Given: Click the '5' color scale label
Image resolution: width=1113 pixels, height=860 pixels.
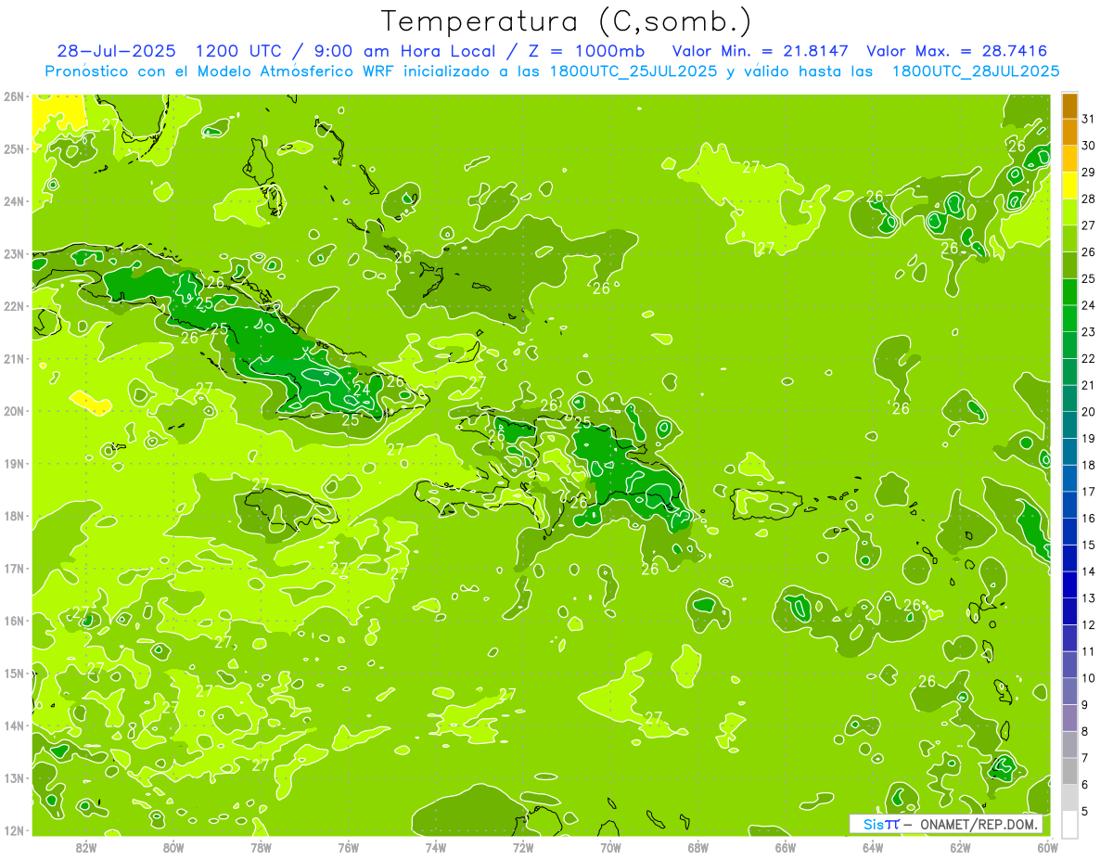Looking at the screenshot, I should coord(1085,811).
